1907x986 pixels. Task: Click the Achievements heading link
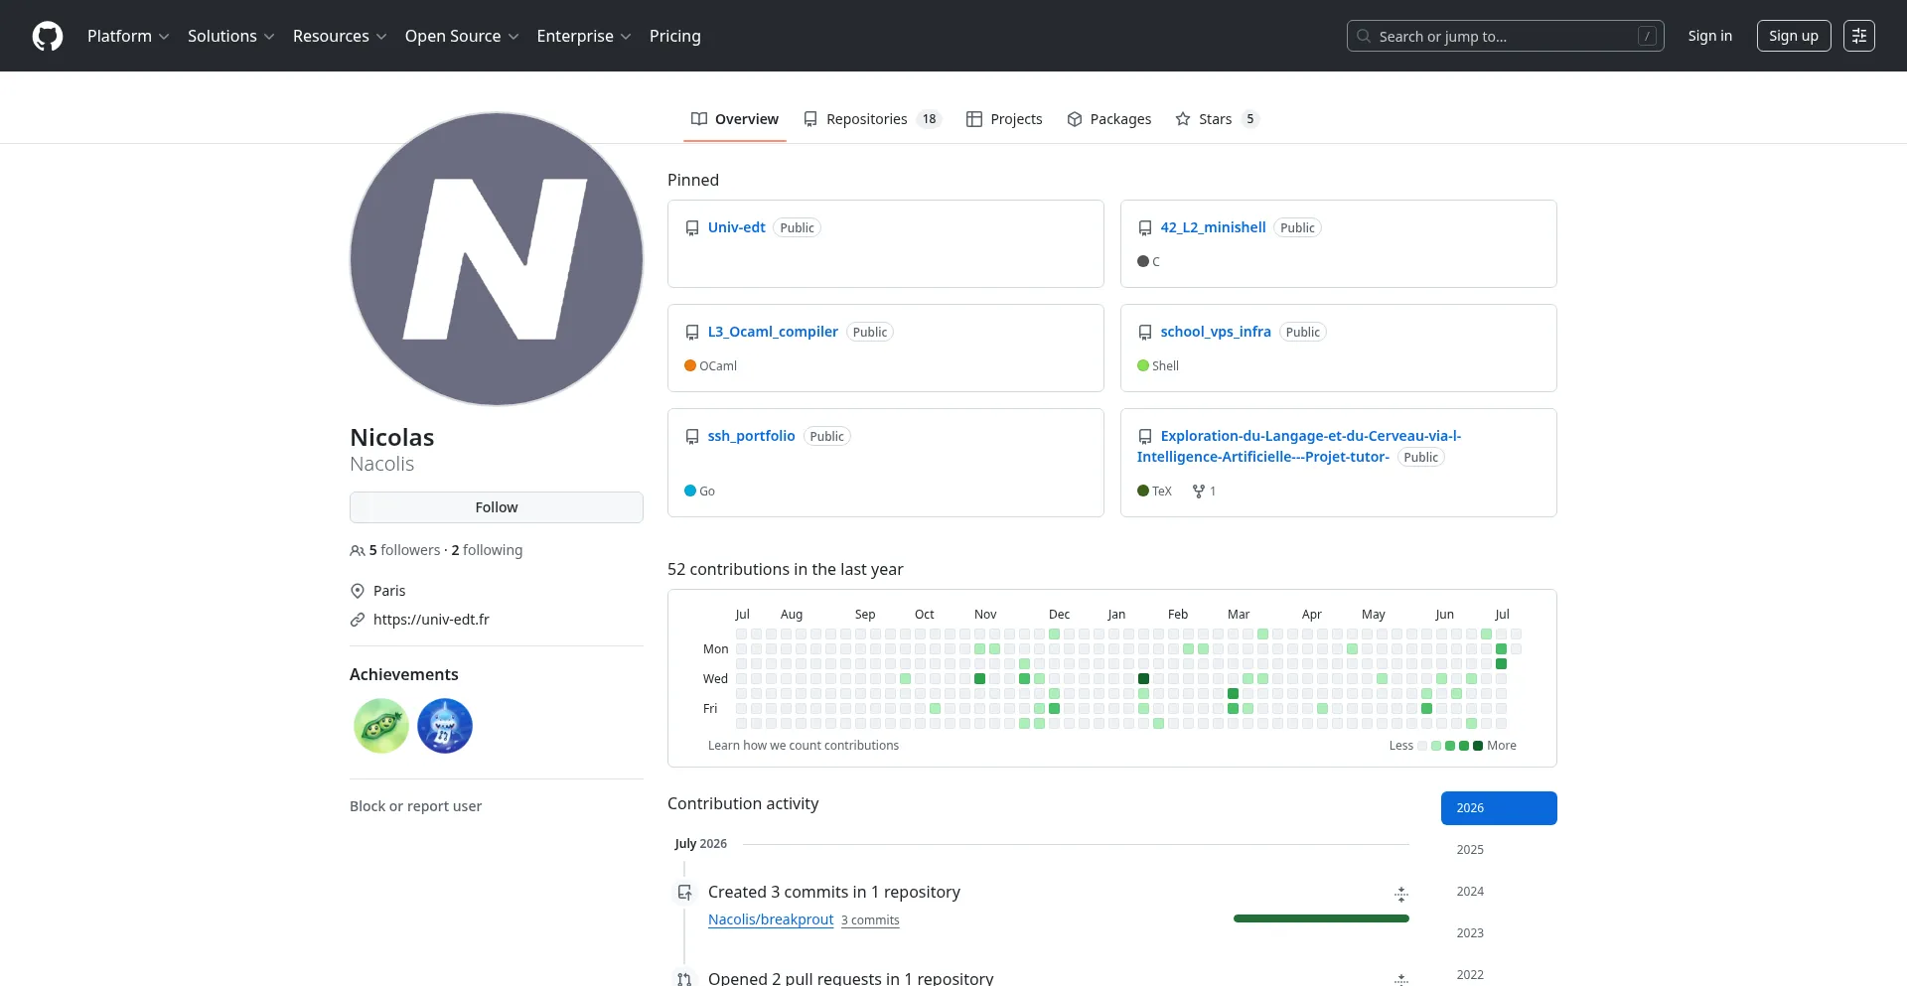pos(404,674)
